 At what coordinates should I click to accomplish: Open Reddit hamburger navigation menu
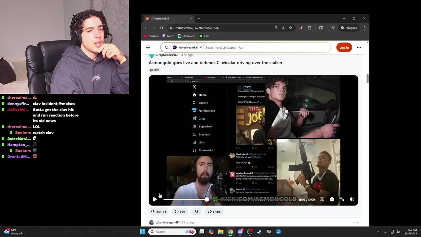pyautogui.click(x=148, y=47)
